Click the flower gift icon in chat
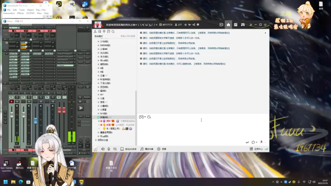The image size is (331, 186). [x=261, y=142]
